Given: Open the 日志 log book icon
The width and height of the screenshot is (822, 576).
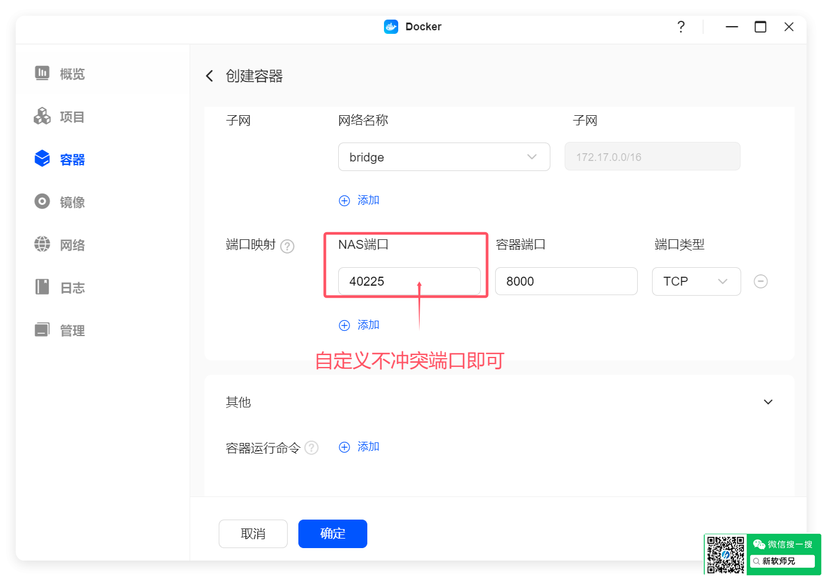Looking at the screenshot, I should click(x=42, y=287).
